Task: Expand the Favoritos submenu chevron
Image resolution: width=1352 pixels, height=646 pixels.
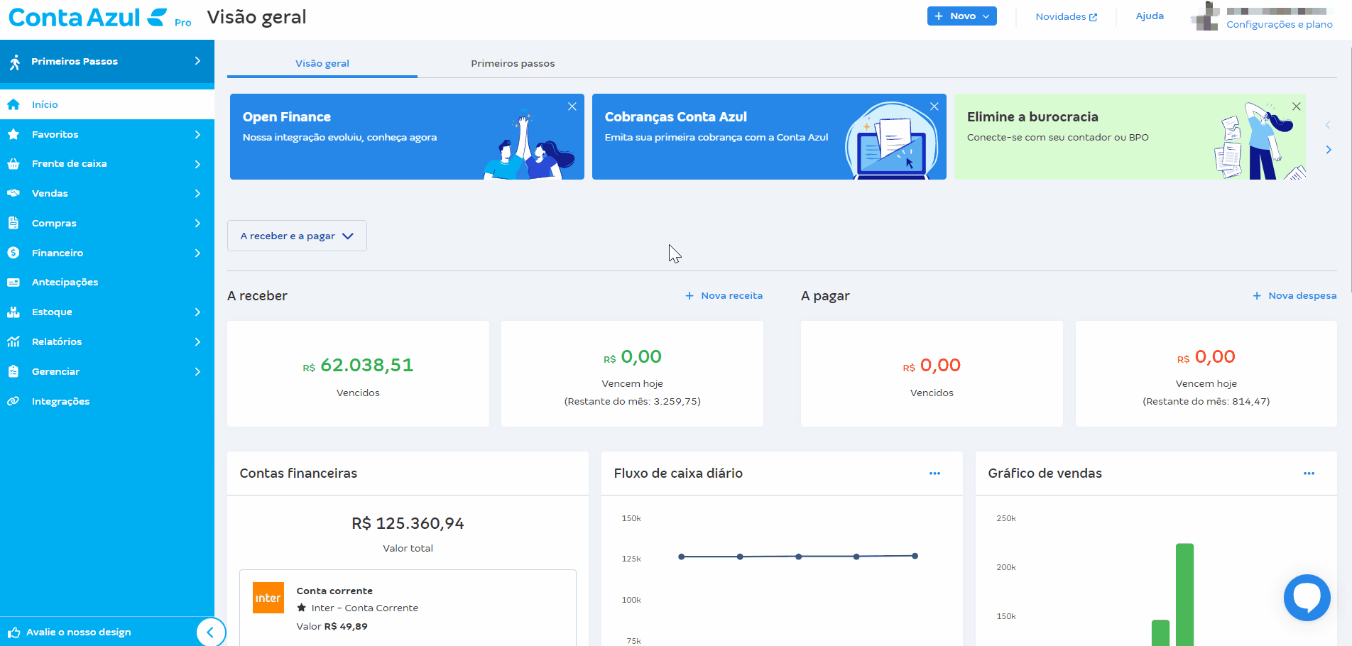Action: [197, 134]
